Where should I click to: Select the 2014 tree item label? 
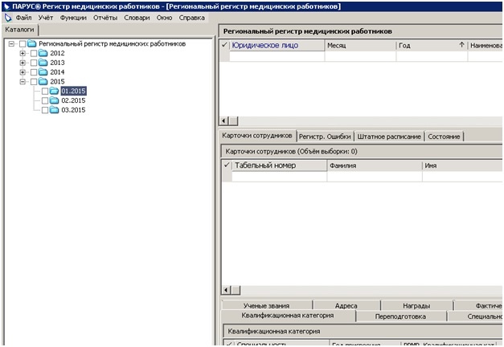click(x=57, y=72)
